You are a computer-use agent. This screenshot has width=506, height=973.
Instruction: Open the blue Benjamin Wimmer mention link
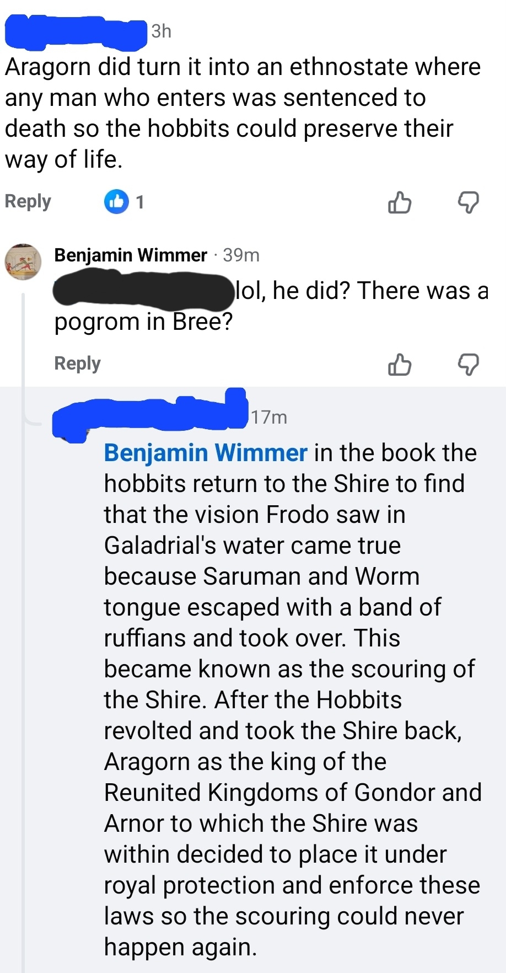205,453
